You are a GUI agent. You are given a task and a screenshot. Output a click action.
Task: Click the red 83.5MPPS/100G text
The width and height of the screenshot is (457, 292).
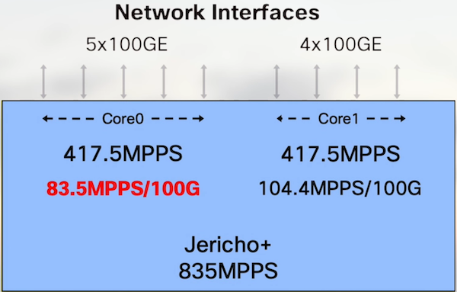click(x=123, y=188)
